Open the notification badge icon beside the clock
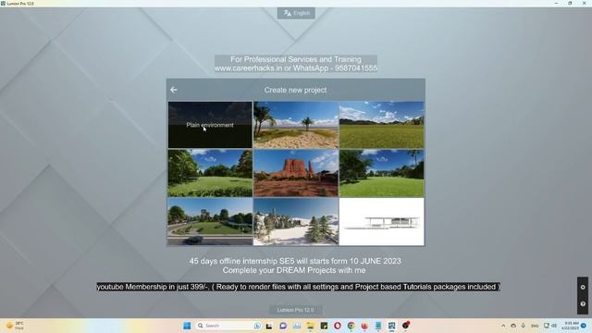Image resolution: width=592 pixels, height=333 pixels. pyautogui.click(x=584, y=326)
